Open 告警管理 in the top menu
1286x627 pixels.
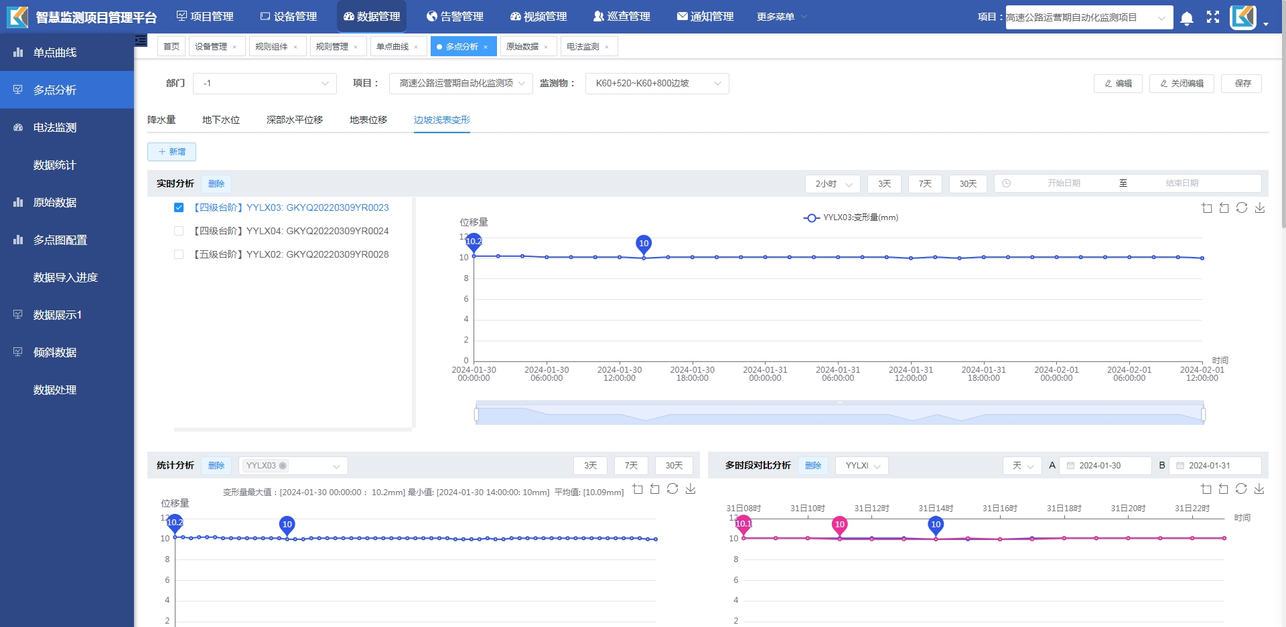pos(455,17)
